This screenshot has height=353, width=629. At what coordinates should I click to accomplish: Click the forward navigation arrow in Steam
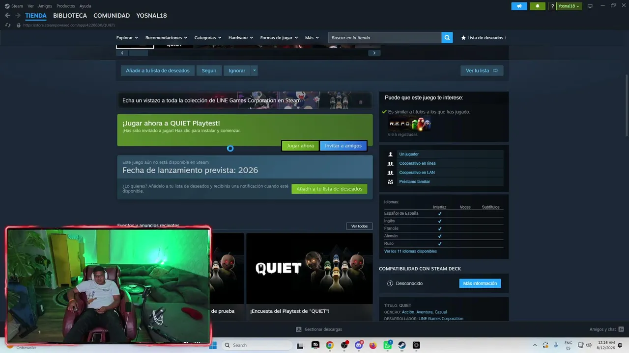tap(18, 16)
